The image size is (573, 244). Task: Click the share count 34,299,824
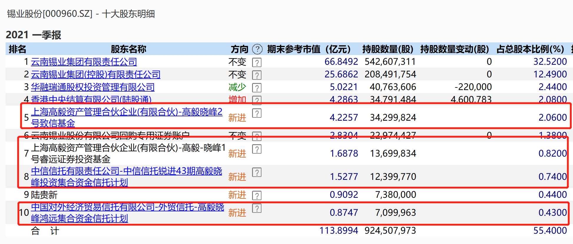click(393, 118)
